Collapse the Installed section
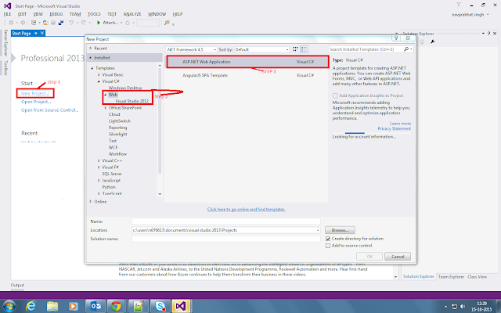Viewport: 501px width, 313px height. [91, 58]
